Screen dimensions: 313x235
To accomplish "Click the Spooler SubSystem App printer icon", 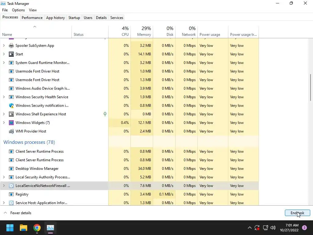I will 11,46.
